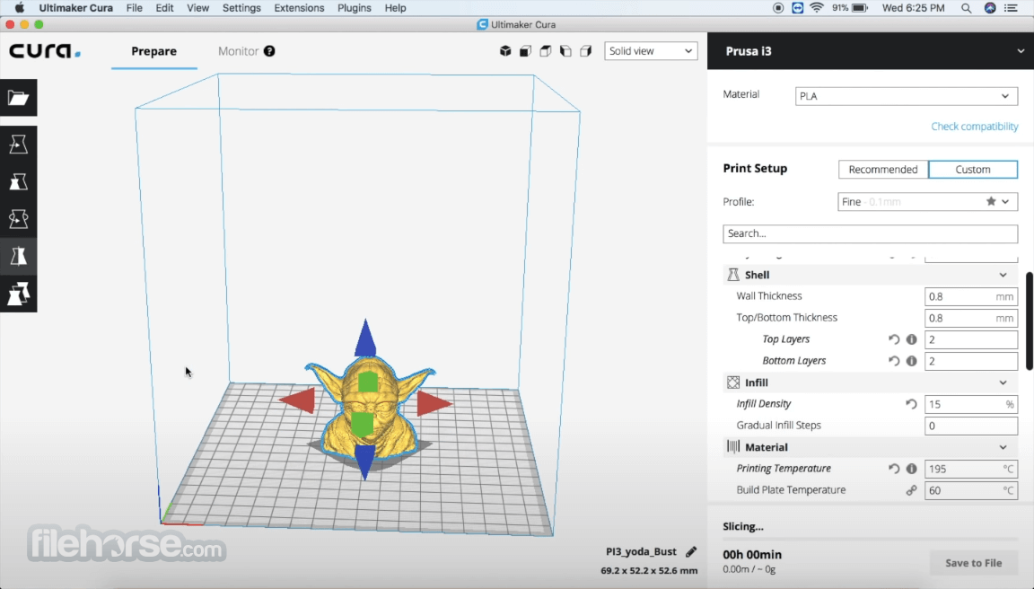
Task: Click the blue Z-axis up arrow handle
Action: 365,338
